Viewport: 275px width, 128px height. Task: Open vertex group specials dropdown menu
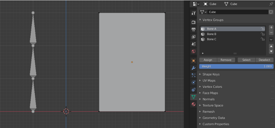point(271,40)
